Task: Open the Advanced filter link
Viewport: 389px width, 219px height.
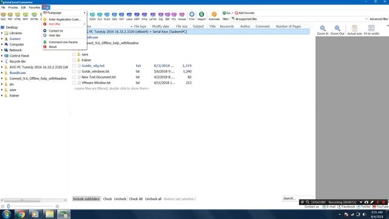Action: [x=379, y=19]
